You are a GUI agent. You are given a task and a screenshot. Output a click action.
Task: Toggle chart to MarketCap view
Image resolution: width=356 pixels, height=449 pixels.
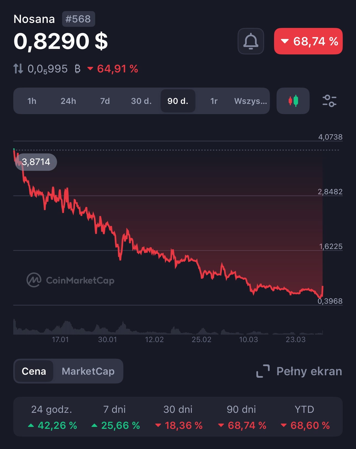[88, 371]
